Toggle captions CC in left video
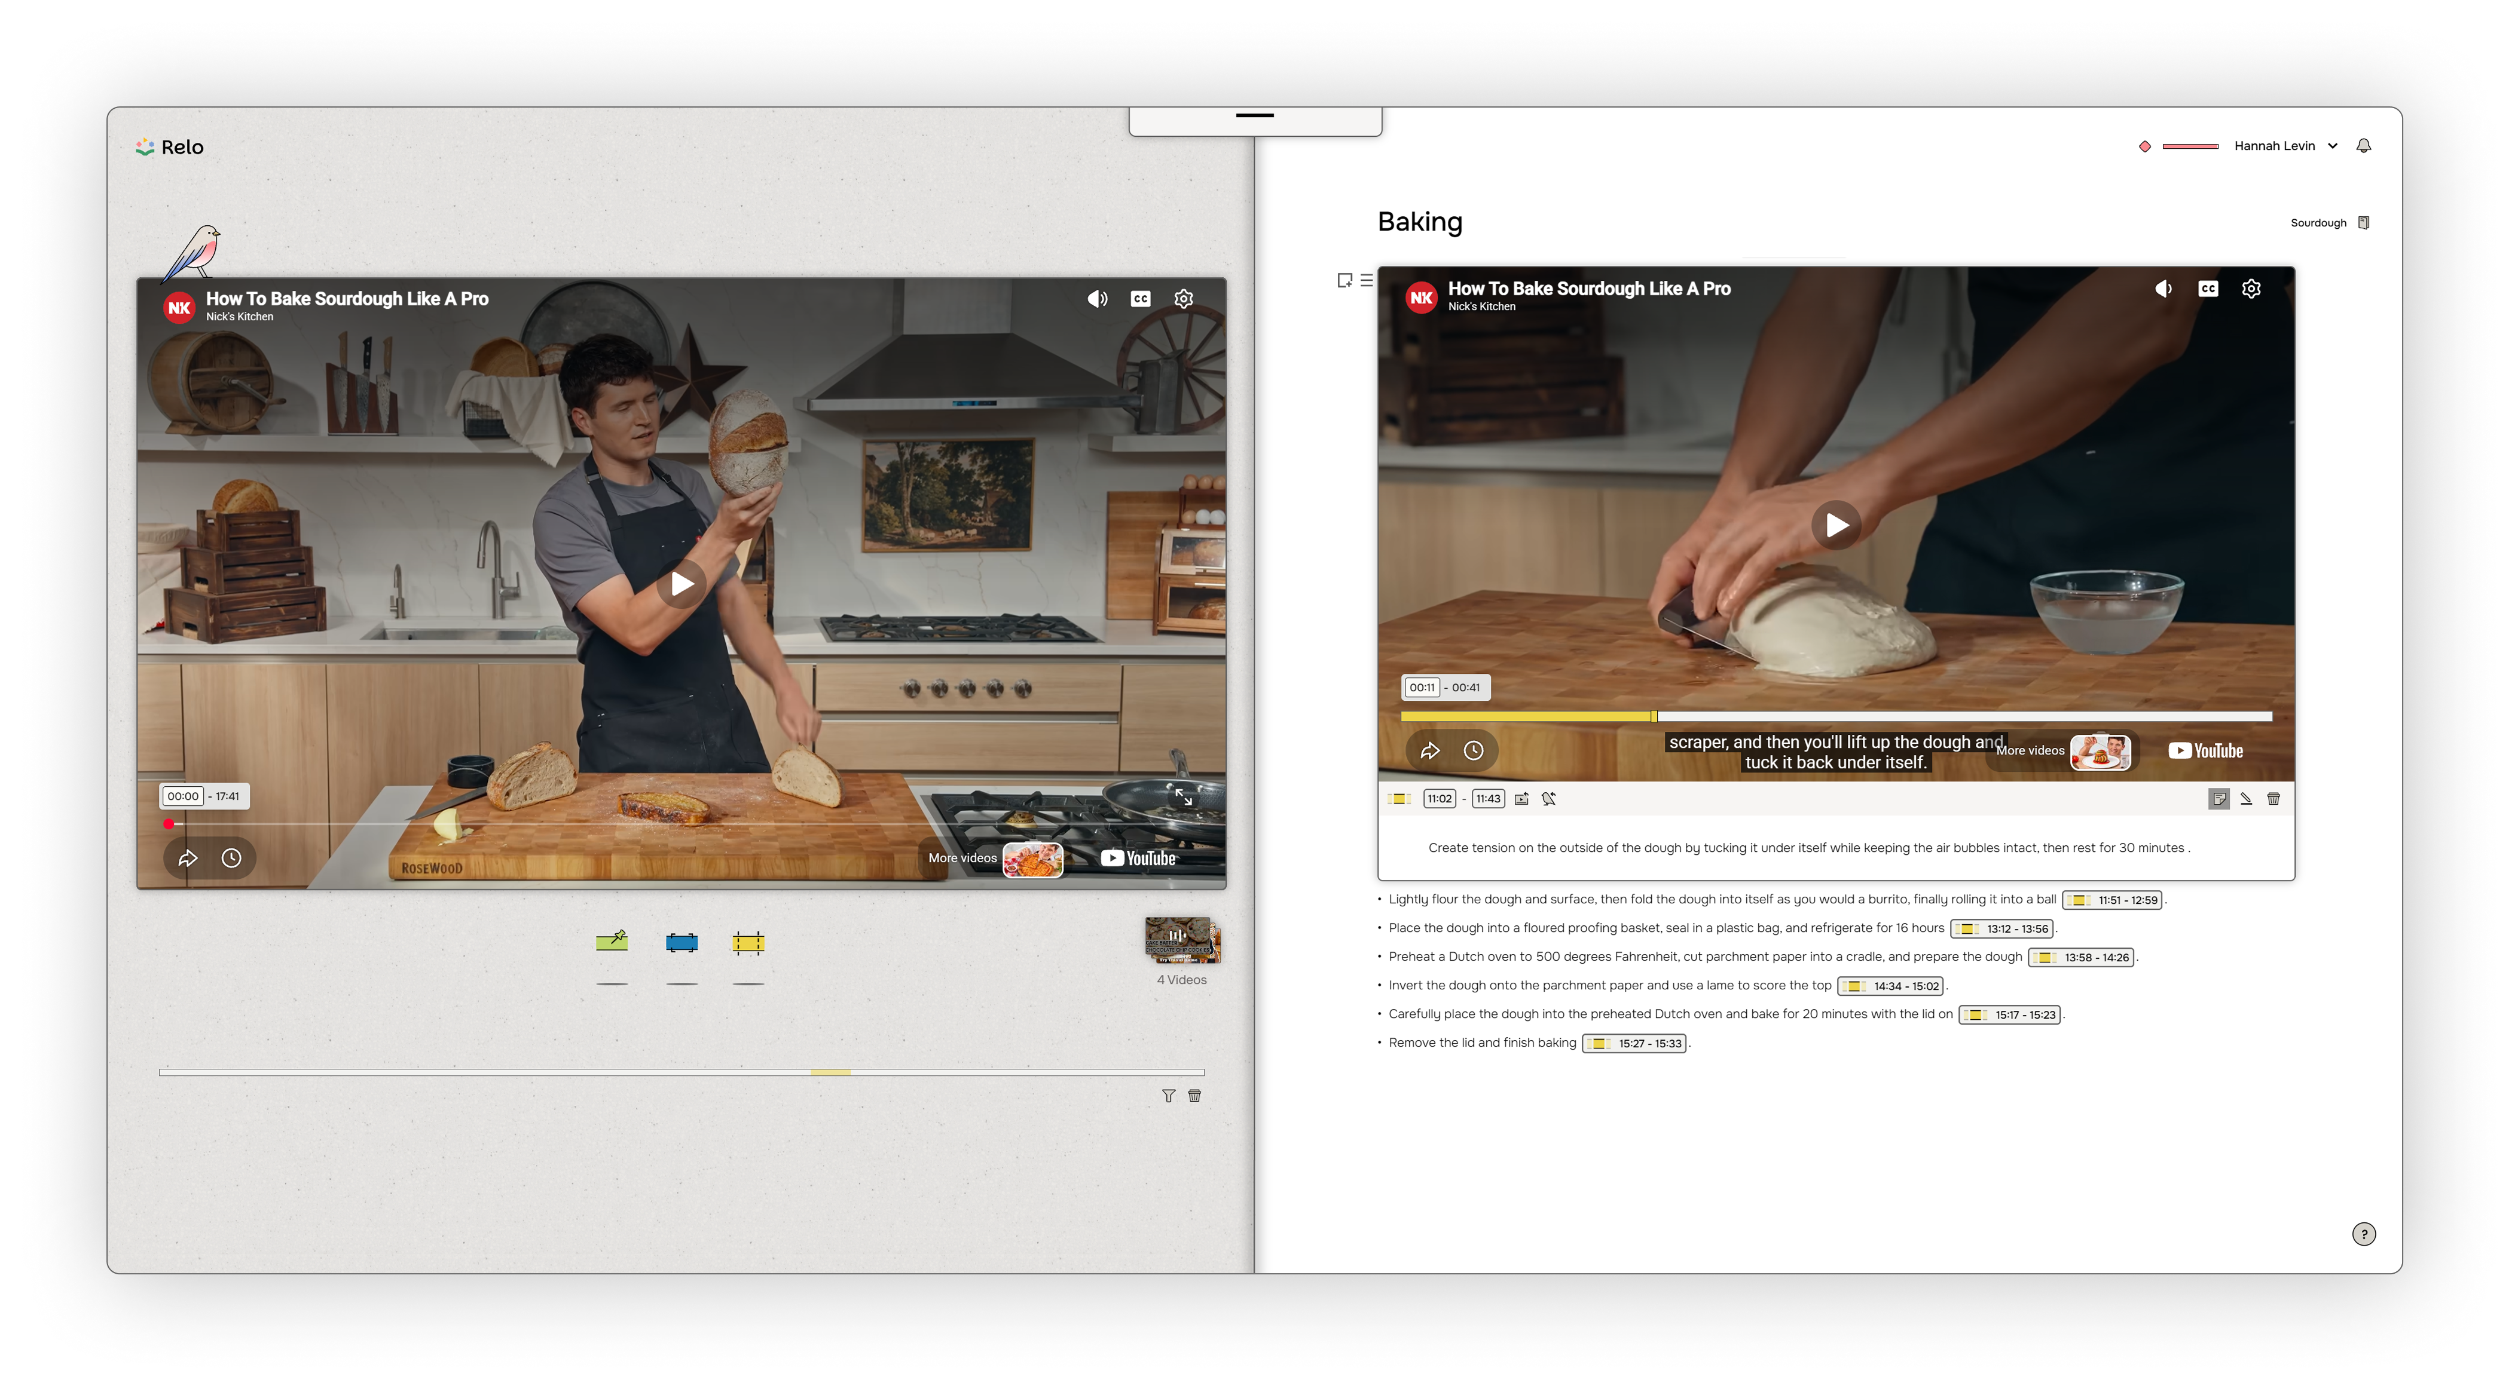This screenshot has height=1389, width=2518. (1141, 299)
